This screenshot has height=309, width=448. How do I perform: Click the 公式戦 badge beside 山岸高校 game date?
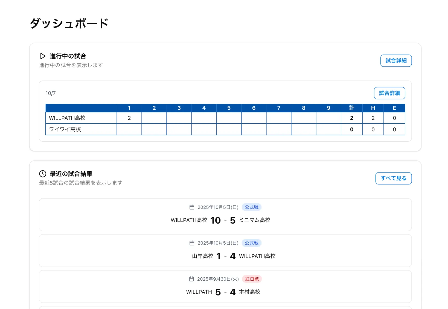pos(251,243)
